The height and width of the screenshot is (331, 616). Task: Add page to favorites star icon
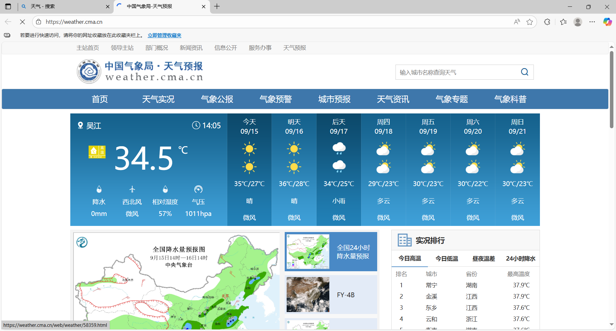[x=530, y=22]
